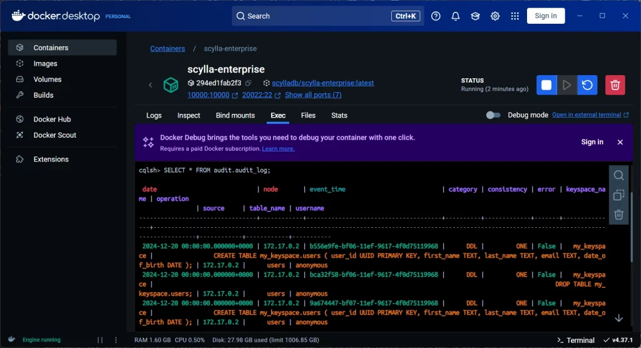
Task: Open Images in the sidebar
Action: [x=62, y=63]
